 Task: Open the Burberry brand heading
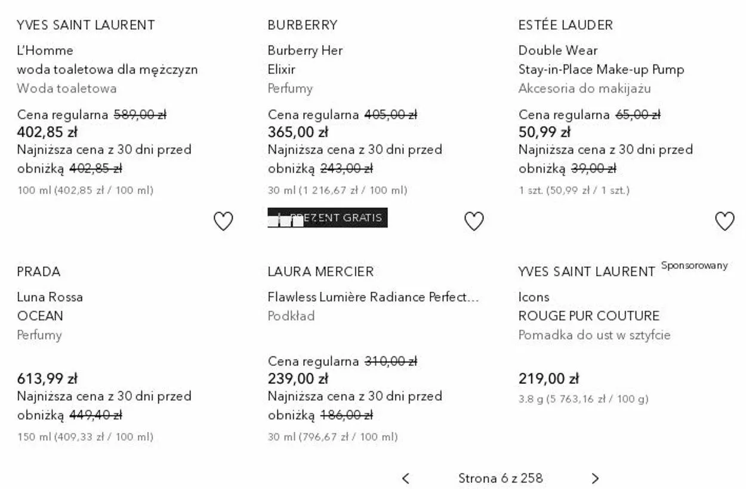tap(303, 25)
